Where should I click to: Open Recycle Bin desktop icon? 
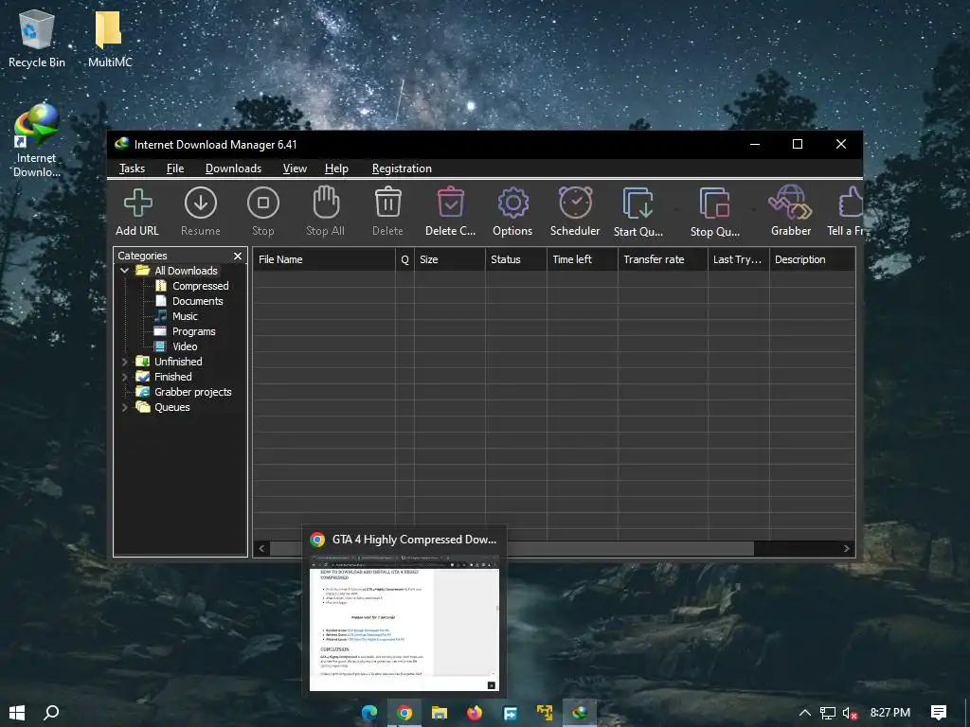[x=37, y=38]
